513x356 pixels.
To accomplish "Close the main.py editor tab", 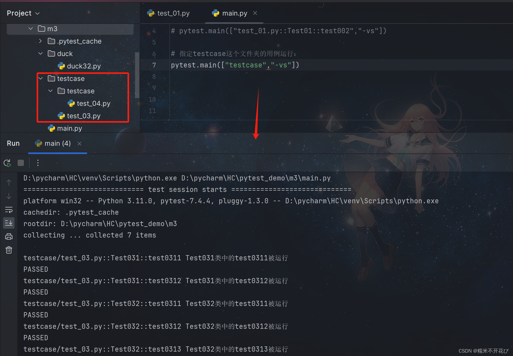I will pos(255,13).
